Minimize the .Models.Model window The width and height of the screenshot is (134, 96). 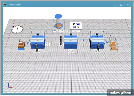coord(114,5)
